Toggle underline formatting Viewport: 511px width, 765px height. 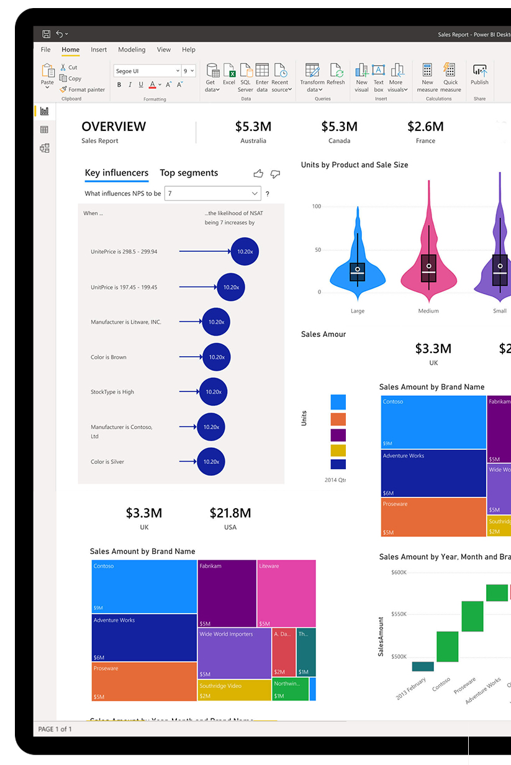click(x=141, y=84)
